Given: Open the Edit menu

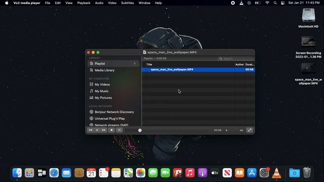Looking at the screenshot, I should [x=58, y=3].
